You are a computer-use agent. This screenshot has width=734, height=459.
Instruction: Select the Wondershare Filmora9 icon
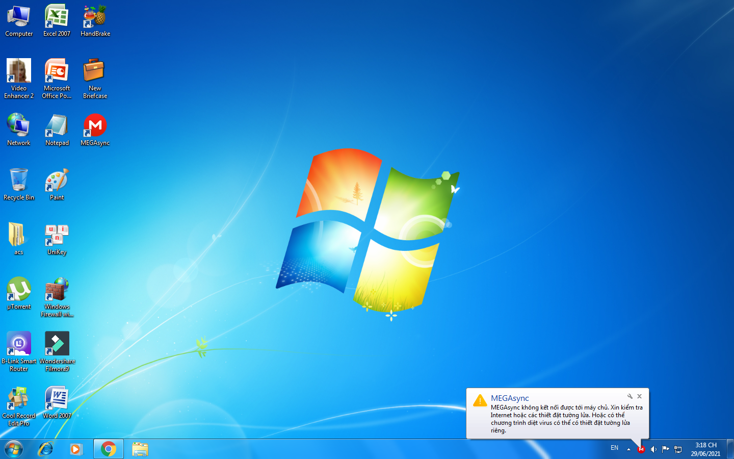click(57, 351)
